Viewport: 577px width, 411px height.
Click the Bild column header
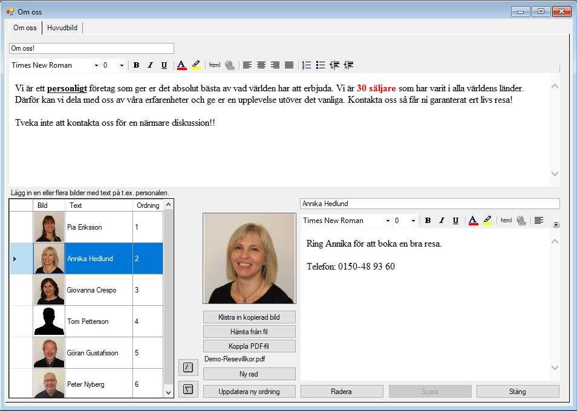pos(49,205)
